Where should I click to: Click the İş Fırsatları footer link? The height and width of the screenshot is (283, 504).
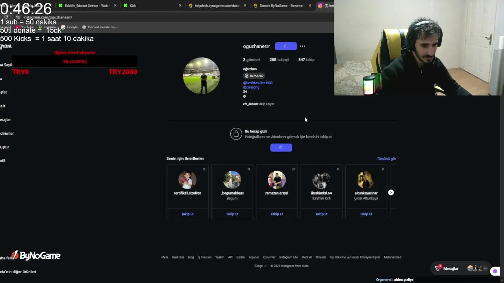click(204, 257)
